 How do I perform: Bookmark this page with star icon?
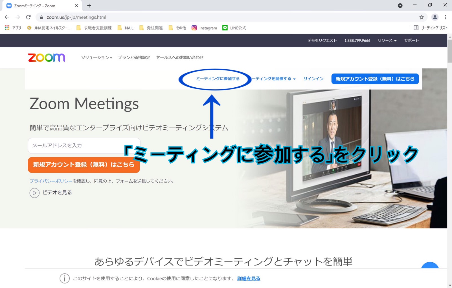pyautogui.click(x=422, y=17)
